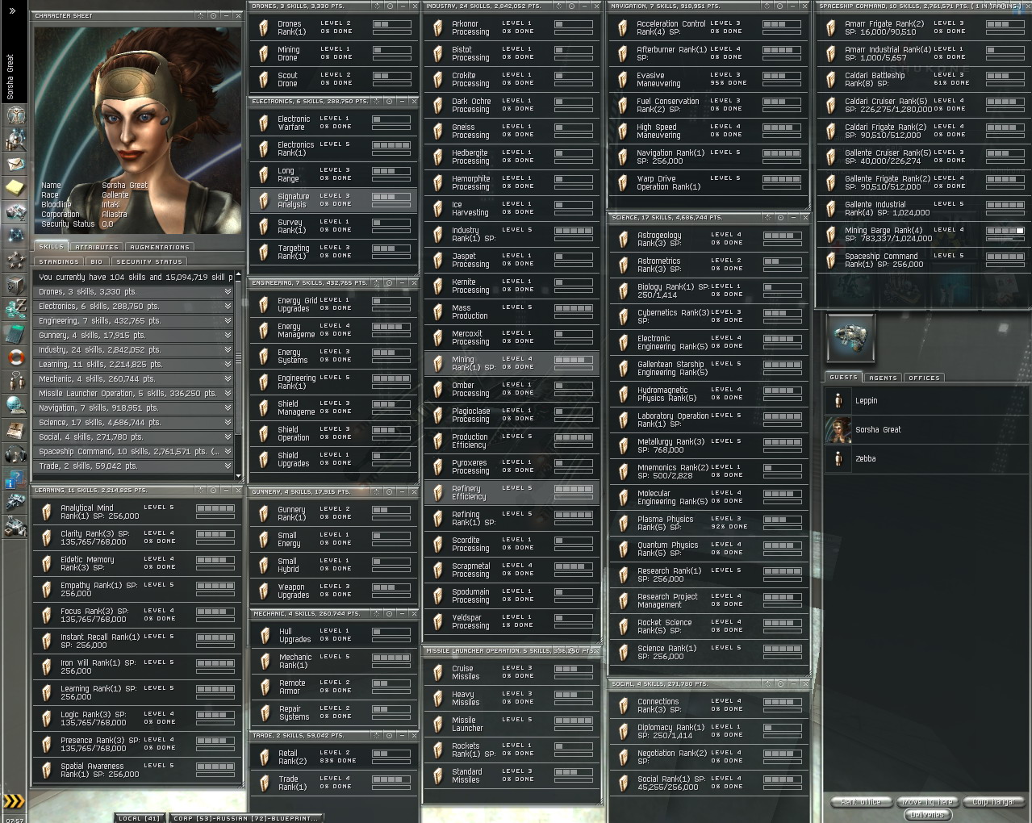
Task: Open the headphones jukebox sidebar icon
Action: pyautogui.click(x=15, y=454)
